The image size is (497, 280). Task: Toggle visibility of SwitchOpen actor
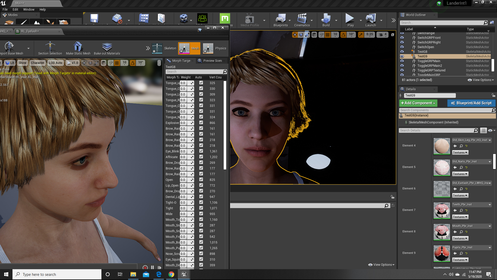[x=402, y=47]
